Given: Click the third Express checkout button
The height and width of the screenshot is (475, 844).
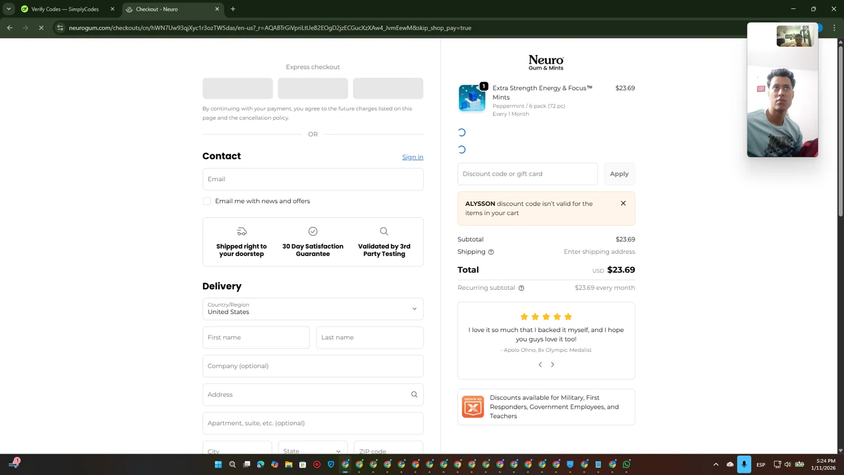Looking at the screenshot, I should click(x=388, y=88).
